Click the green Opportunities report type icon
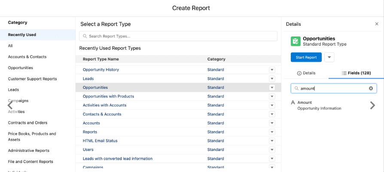The width and height of the screenshot is (384, 172). [296, 41]
